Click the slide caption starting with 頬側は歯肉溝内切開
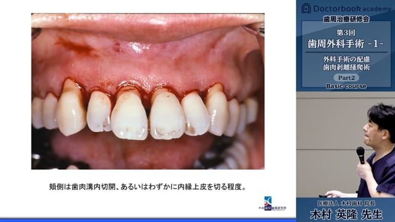395x222 pixels. [x=148, y=187]
